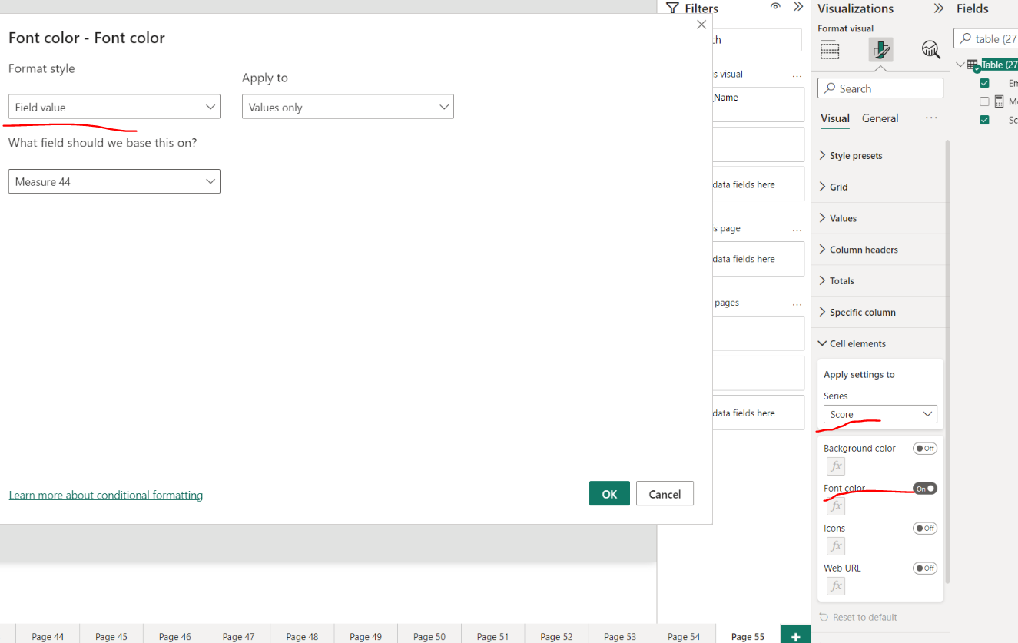
Task: Click the fx button under Icons
Action: [836, 546]
